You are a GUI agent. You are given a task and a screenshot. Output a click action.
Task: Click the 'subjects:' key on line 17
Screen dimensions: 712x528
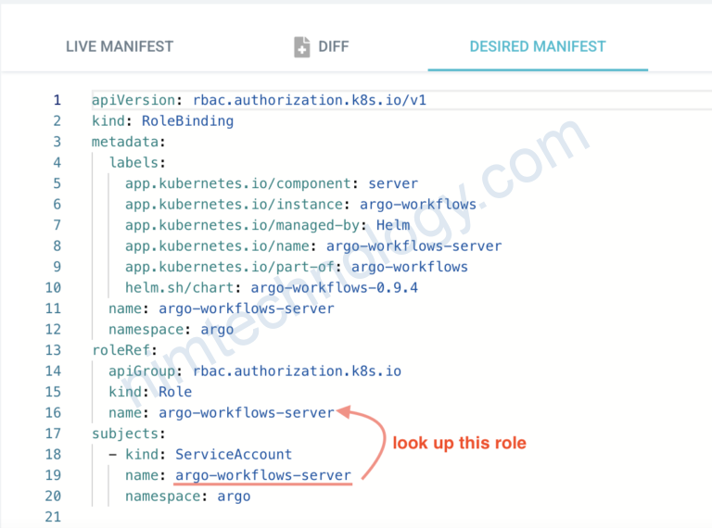tap(129, 434)
